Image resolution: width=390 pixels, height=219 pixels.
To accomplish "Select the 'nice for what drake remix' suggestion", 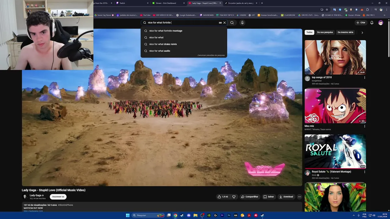I will tap(184, 44).
